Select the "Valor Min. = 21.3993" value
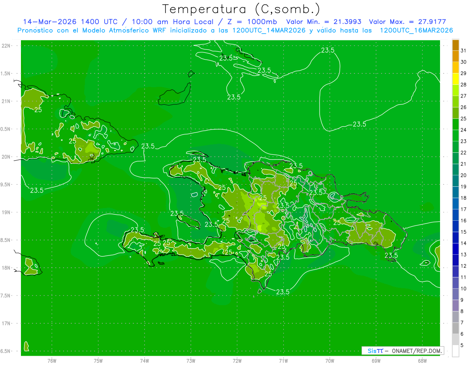Image resolution: width=474 pixels, height=366 pixels. pos(324,22)
